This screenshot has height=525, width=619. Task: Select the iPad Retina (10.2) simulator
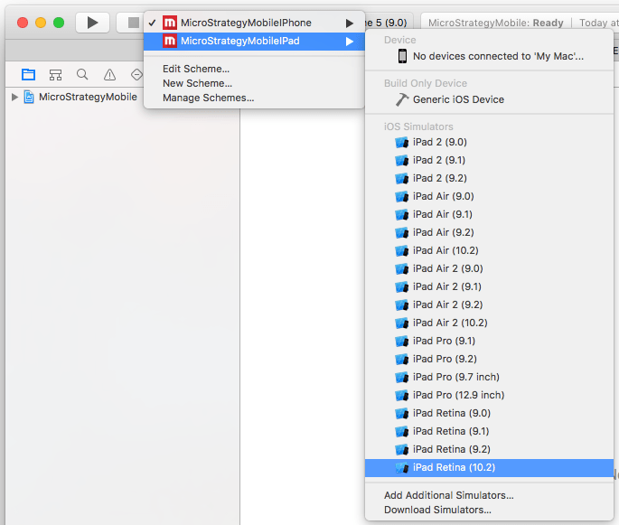pyautogui.click(x=454, y=467)
